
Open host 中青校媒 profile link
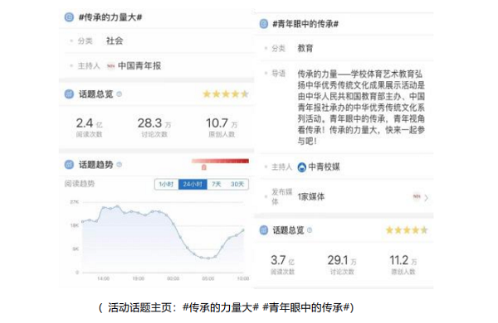point(324,166)
